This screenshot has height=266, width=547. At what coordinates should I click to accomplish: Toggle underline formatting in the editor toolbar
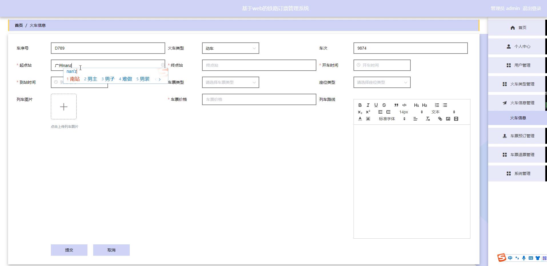coord(376,105)
